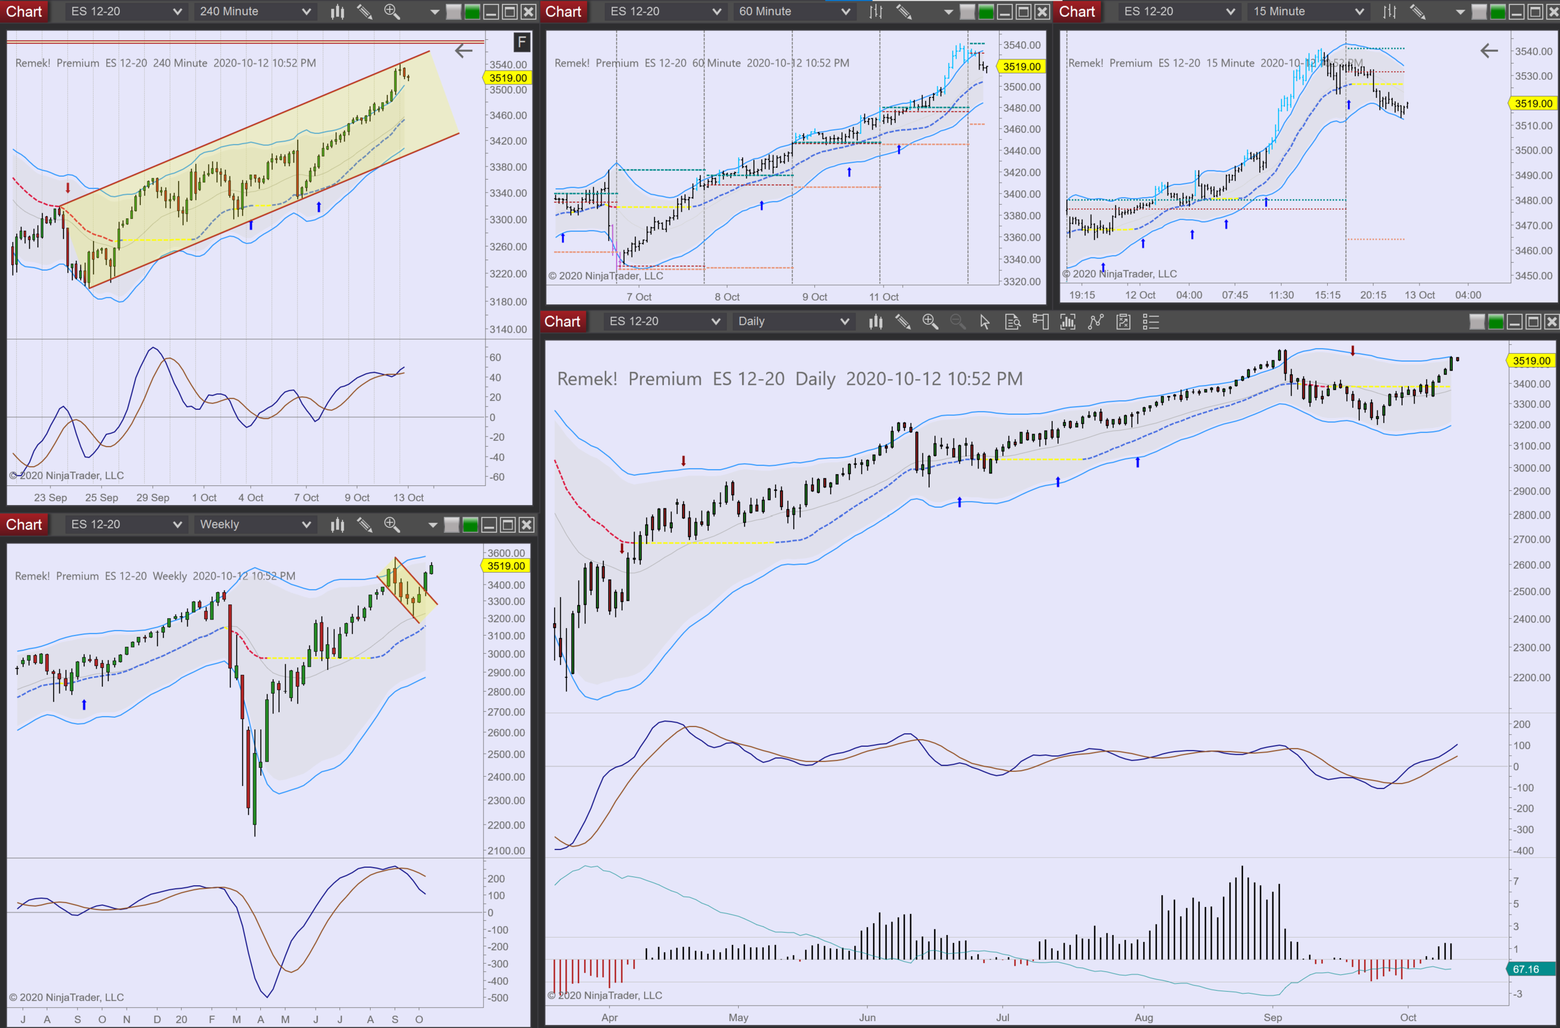Click yellow 3519.00 price marker on Daily axis

click(x=1531, y=361)
